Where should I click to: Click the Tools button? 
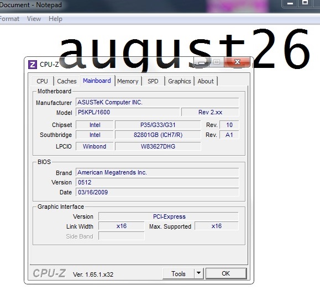coord(179,273)
